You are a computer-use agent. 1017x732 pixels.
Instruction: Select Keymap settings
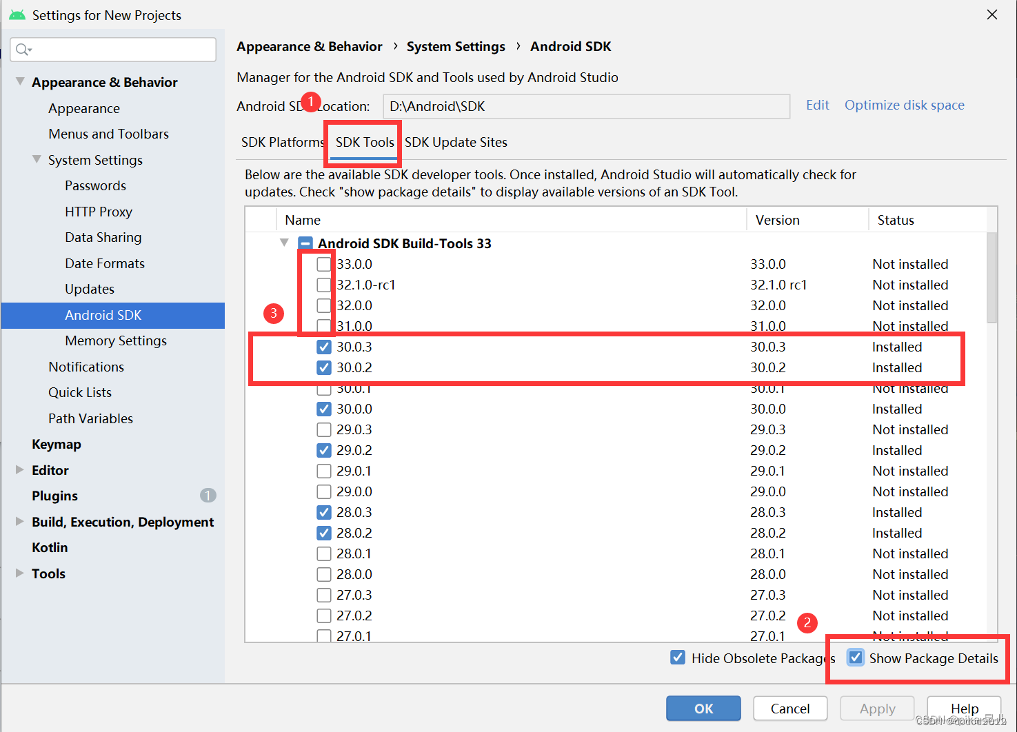click(57, 444)
